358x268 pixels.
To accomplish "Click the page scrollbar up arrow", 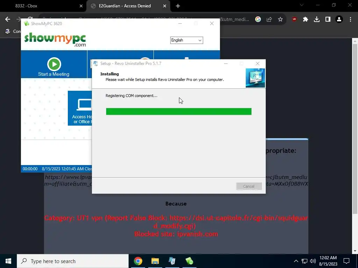I will click(x=355, y=41).
